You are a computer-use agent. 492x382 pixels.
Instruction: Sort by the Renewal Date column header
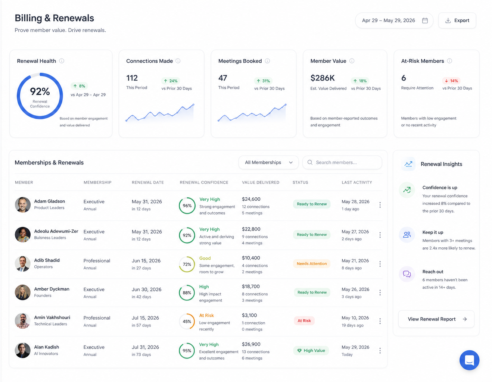click(148, 182)
